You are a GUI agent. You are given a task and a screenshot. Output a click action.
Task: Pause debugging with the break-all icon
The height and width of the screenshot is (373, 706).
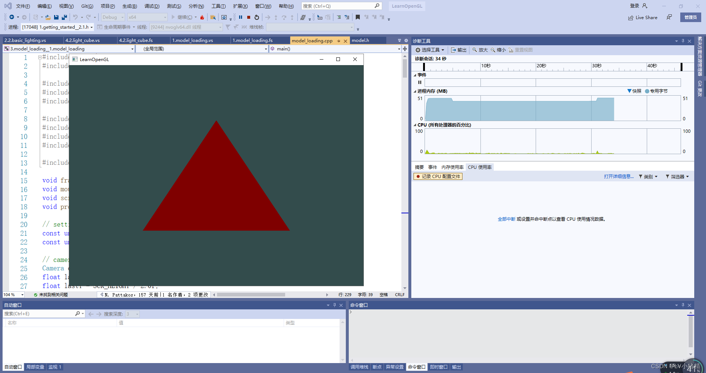click(x=241, y=17)
